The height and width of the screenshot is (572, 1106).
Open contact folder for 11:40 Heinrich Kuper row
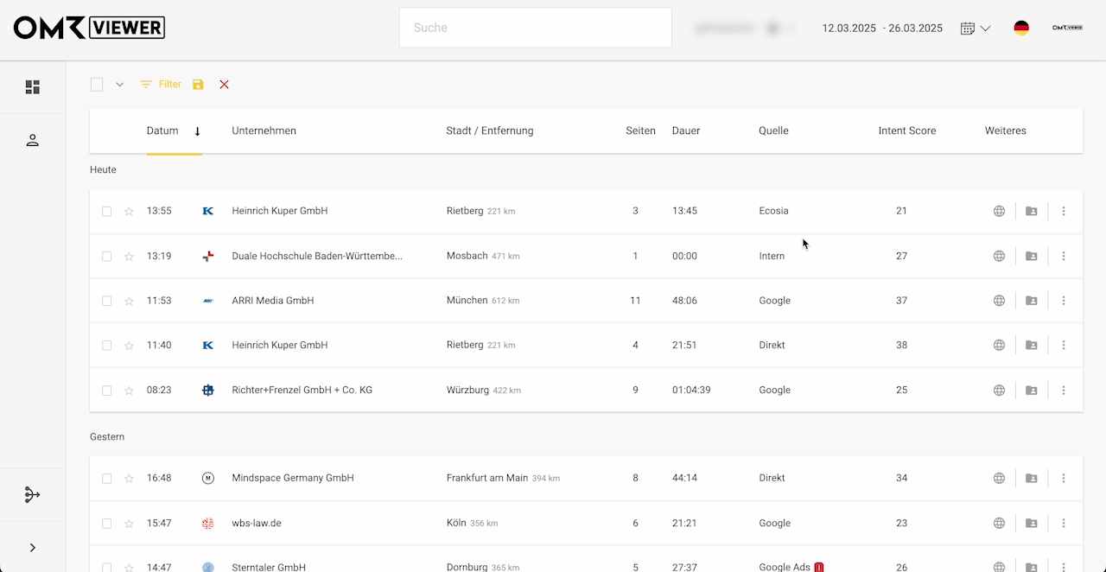[1031, 346]
